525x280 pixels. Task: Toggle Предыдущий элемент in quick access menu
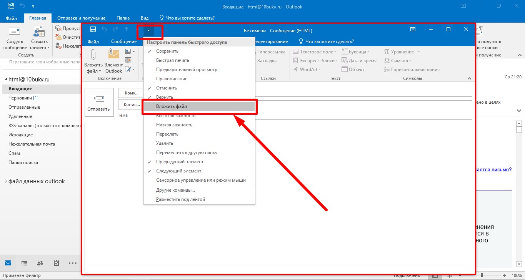tap(180, 162)
